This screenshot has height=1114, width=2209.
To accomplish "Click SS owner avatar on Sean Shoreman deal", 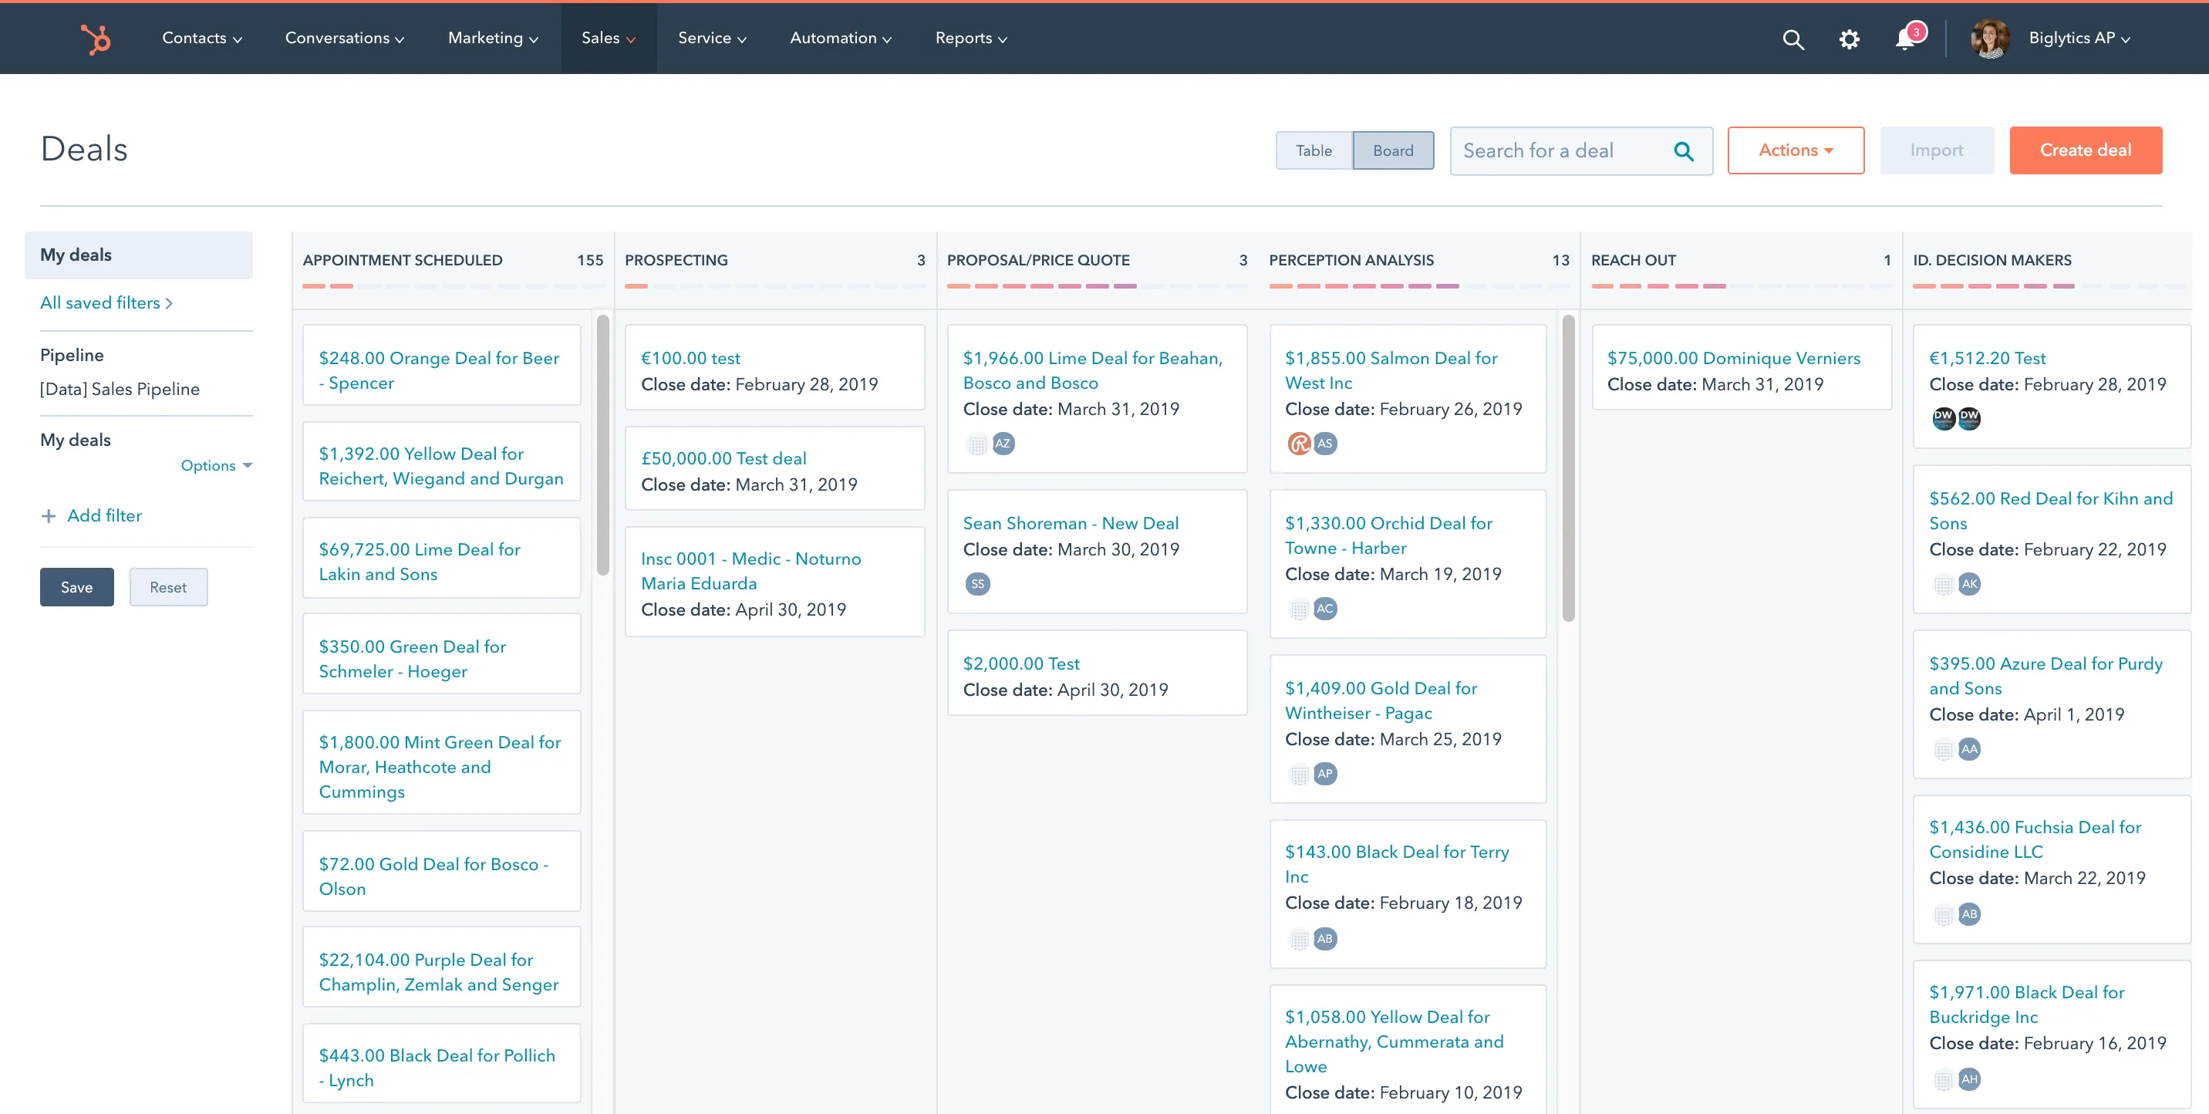I will click(x=977, y=584).
